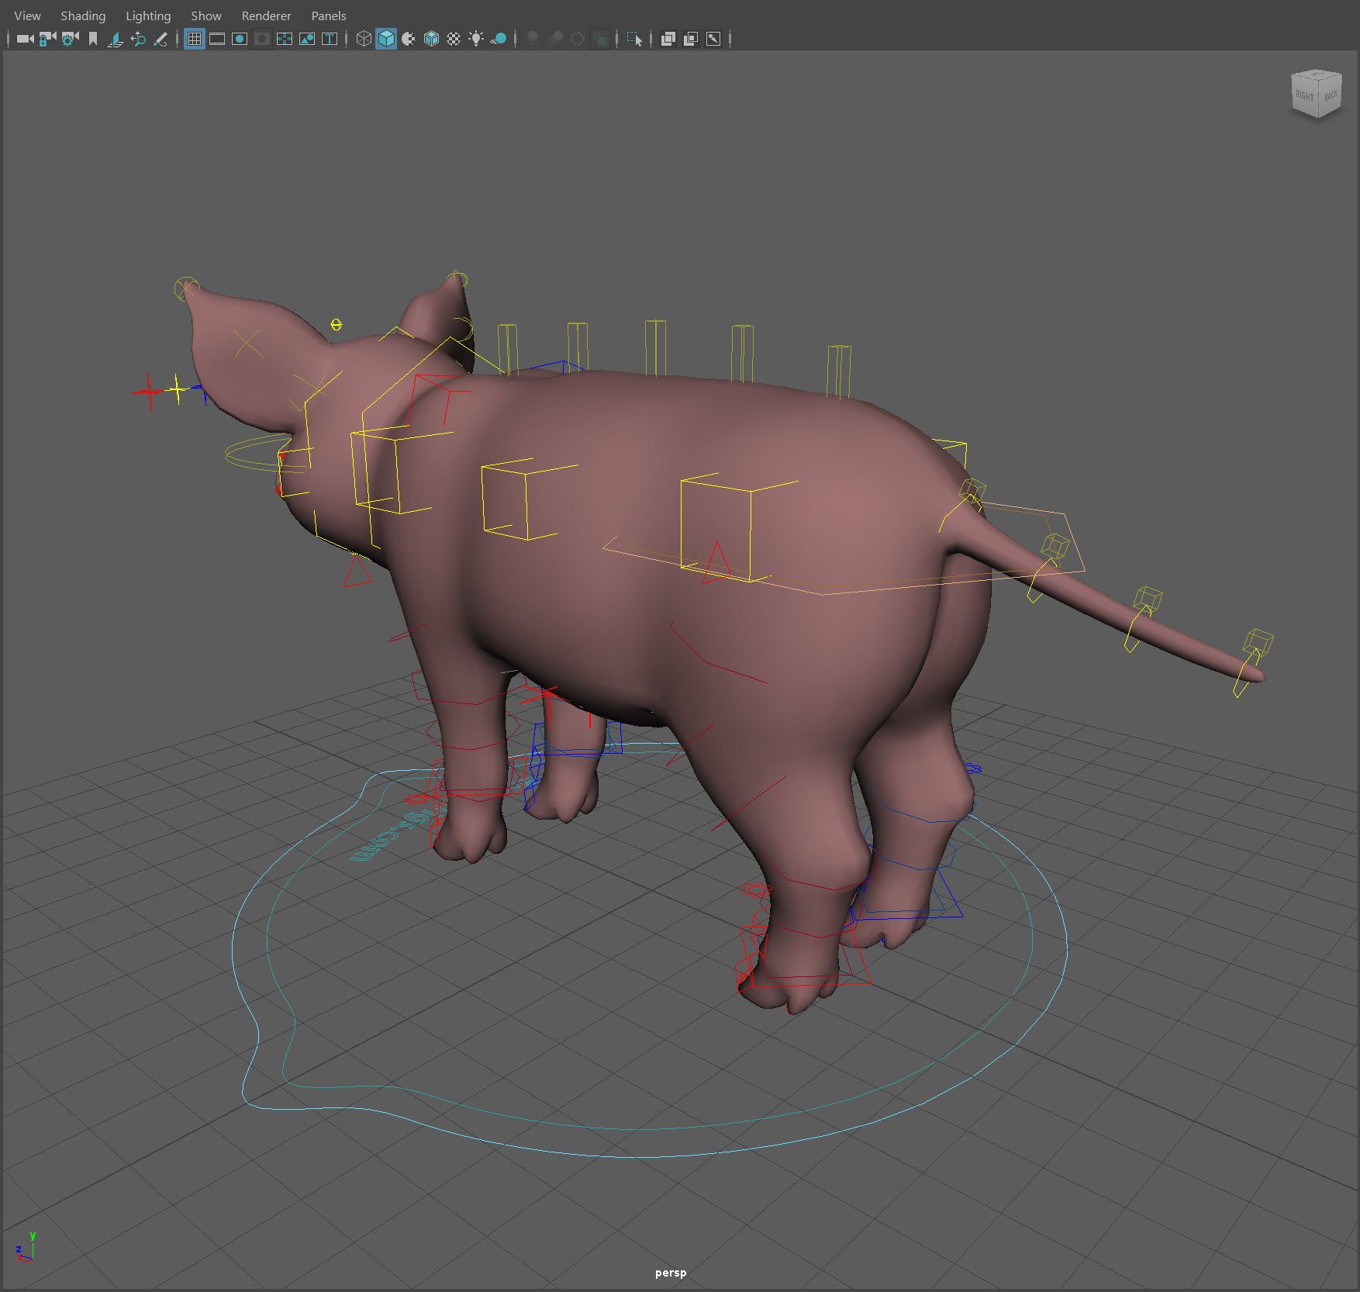Image resolution: width=1360 pixels, height=1292 pixels.
Task: Open the View menu
Action: [x=27, y=16]
